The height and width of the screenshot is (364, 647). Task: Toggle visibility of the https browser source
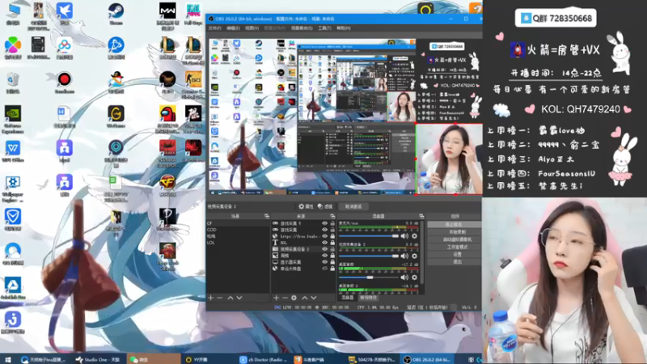(325, 236)
